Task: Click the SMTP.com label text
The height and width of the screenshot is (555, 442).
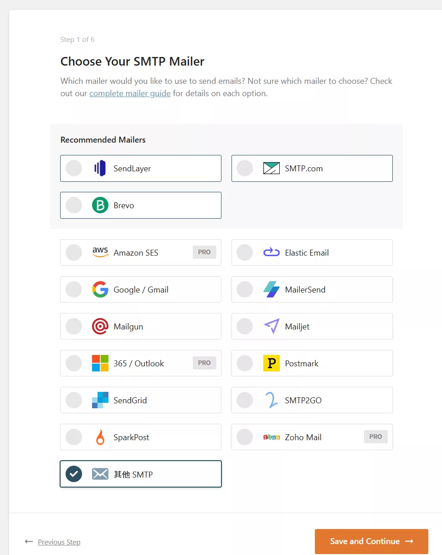Action: (x=304, y=169)
